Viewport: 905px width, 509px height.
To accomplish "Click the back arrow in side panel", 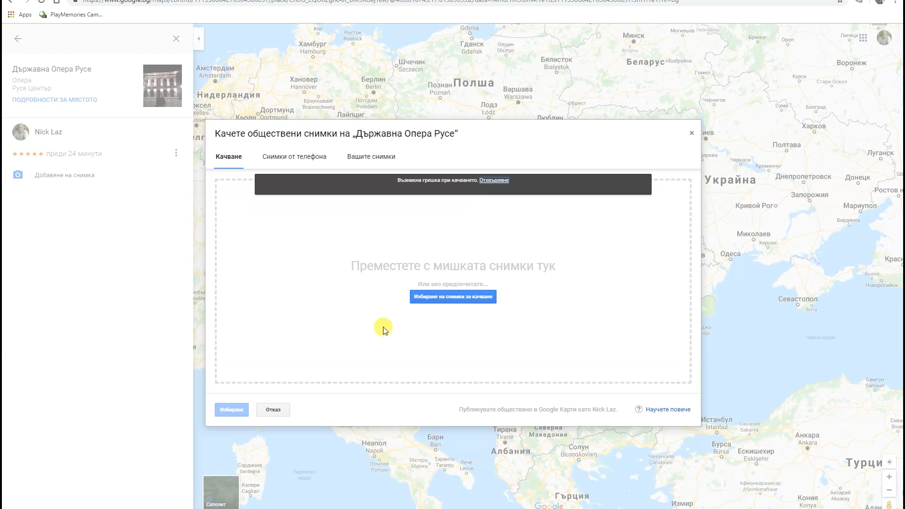I will (x=18, y=39).
